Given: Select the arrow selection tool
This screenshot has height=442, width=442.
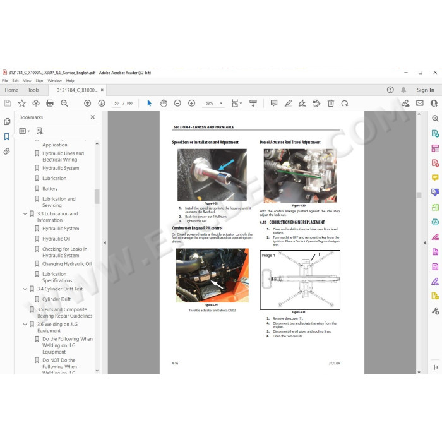Looking at the screenshot, I should [150, 104].
